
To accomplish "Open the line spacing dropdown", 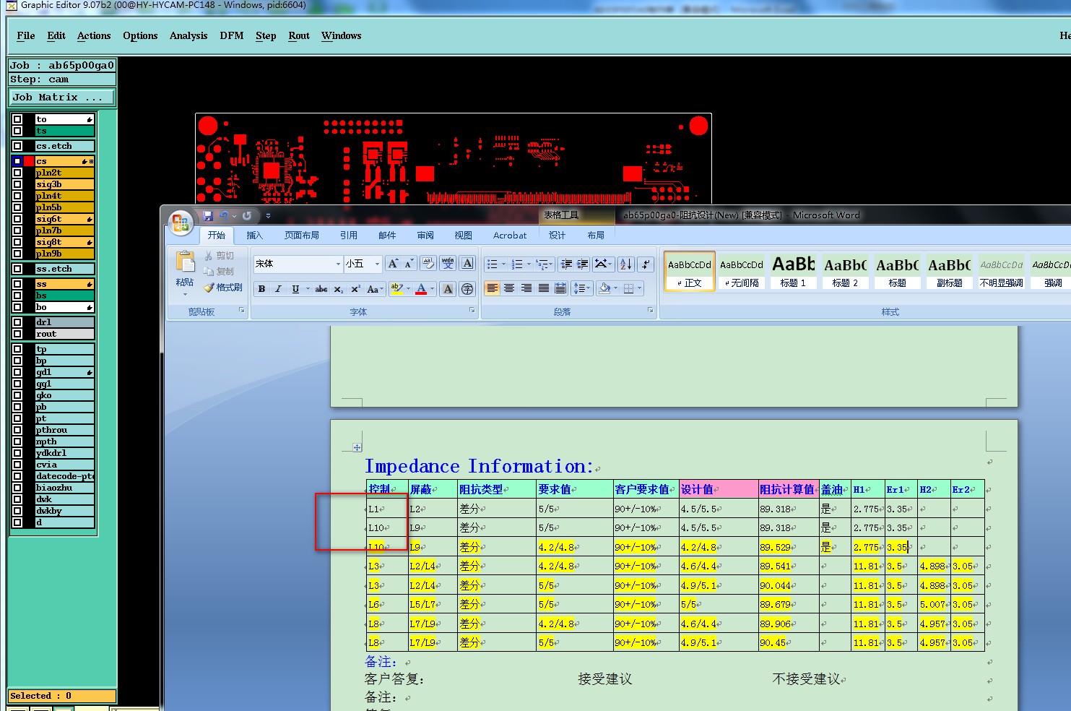I will [x=582, y=288].
